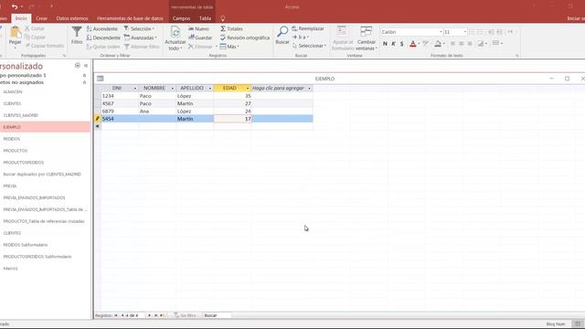The width and height of the screenshot is (585, 329).
Task: Click the Actualizar todo refresh icon
Action: coord(175,32)
